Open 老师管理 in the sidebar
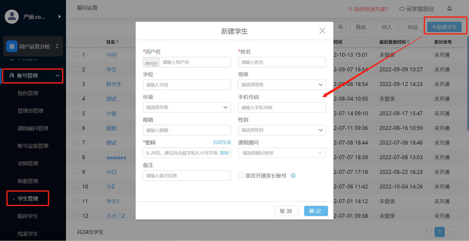 pyautogui.click(x=28, y=164)
